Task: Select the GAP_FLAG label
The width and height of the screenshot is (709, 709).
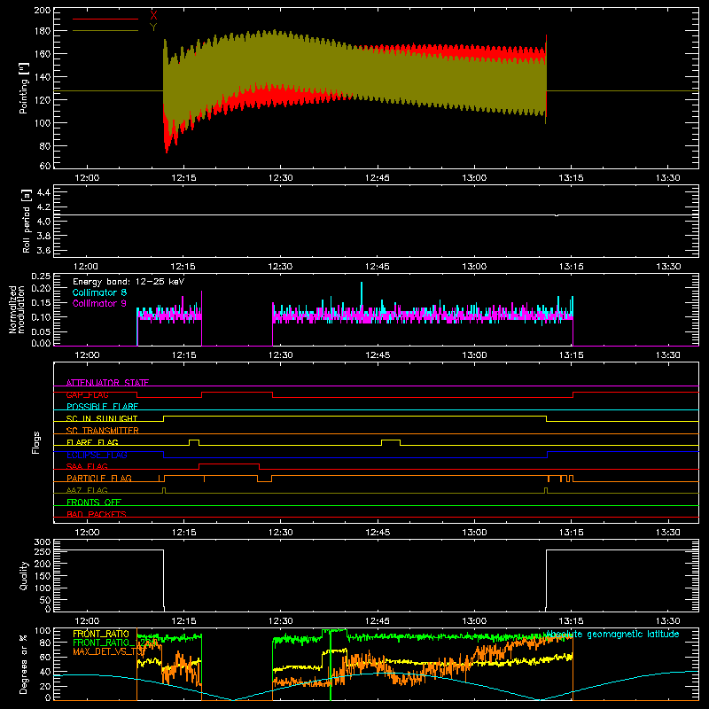Action: pyautogui.click(x=87, y=394)
